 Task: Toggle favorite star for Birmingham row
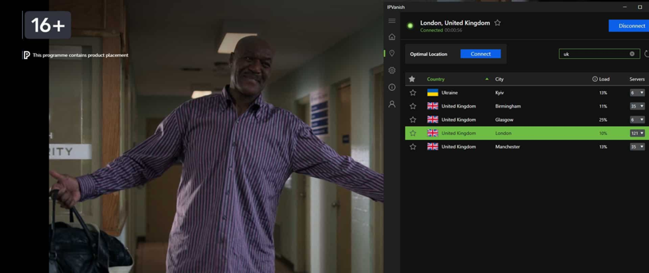(x=413, y=106)
